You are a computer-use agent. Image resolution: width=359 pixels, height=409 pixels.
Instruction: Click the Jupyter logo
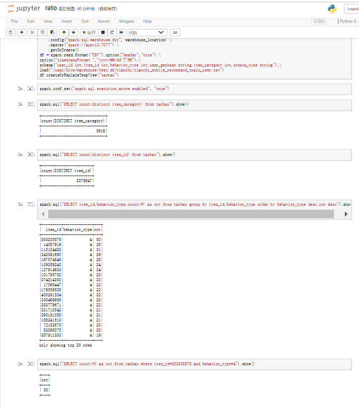(x=24, y=9)
